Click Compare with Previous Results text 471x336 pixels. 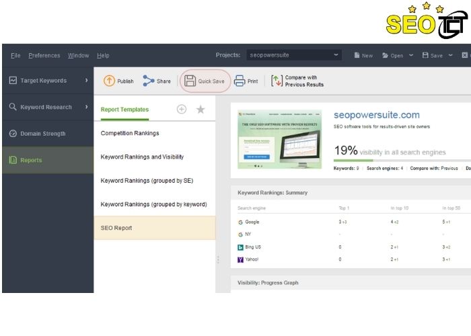(304, 81)
